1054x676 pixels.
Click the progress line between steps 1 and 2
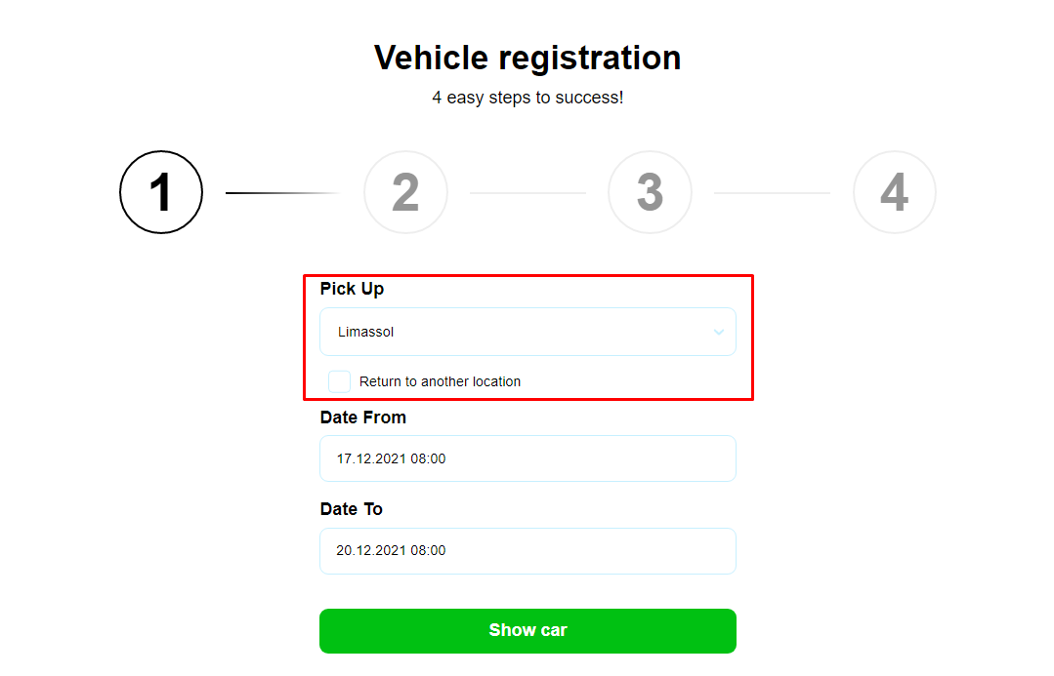pos(283,193)
